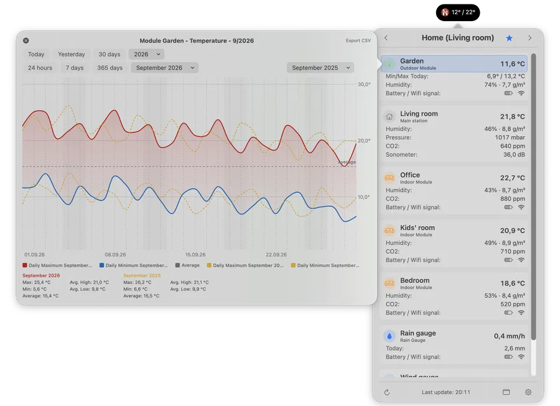This screenshot has height=406, width=560.
Task: Click the module list vertical scrollbar
Action: point(533,196)
